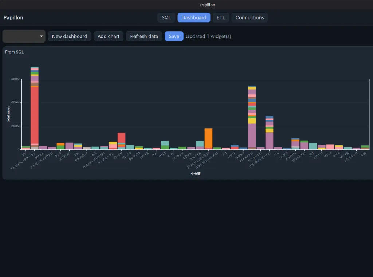
Task: Select the Dashboard tab
Action: 194,17
